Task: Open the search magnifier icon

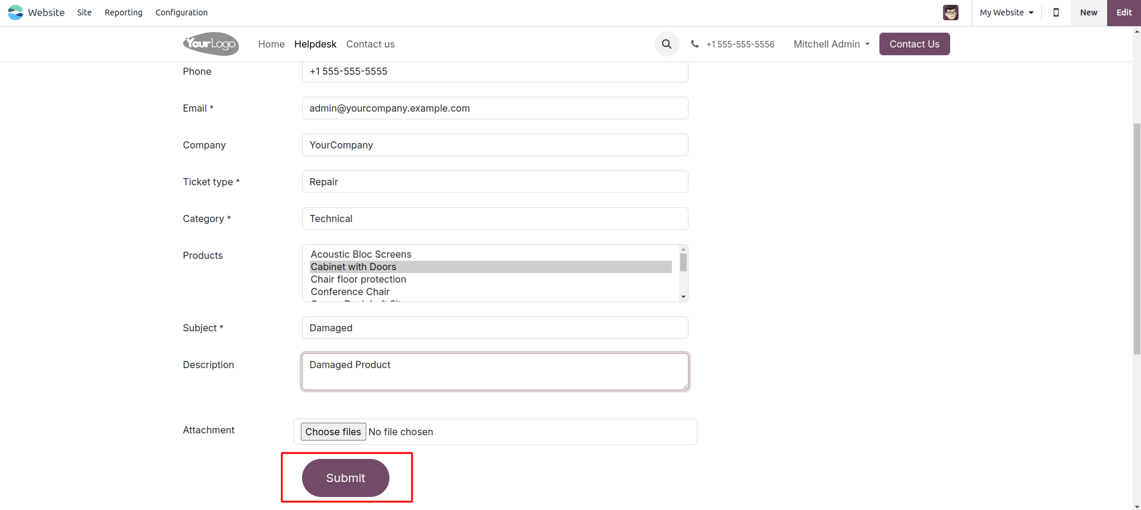Action: pyautogui.click(x=667, y=44)
